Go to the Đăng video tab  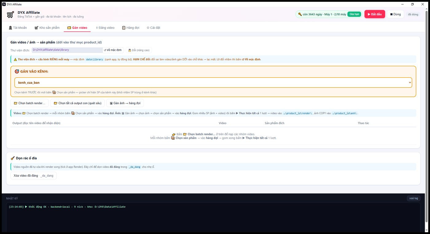coord(105,28)
